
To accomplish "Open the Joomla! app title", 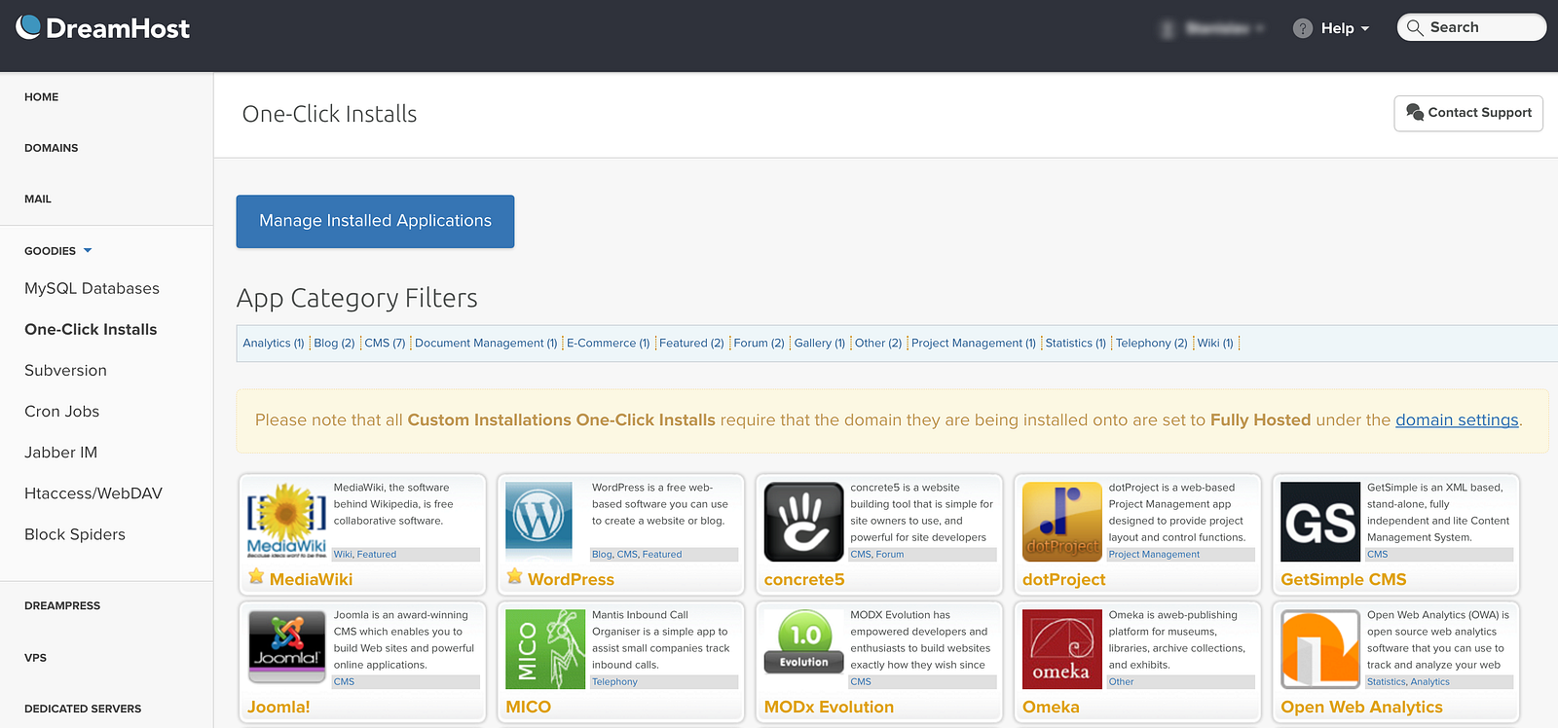I will pyautogui.click(x=278, y=707).
